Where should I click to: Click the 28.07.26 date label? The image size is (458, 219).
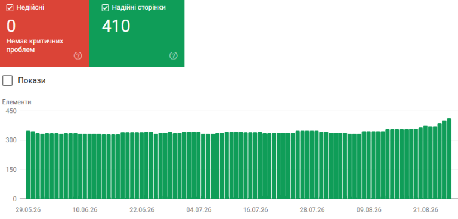click(x=312, y=210)
